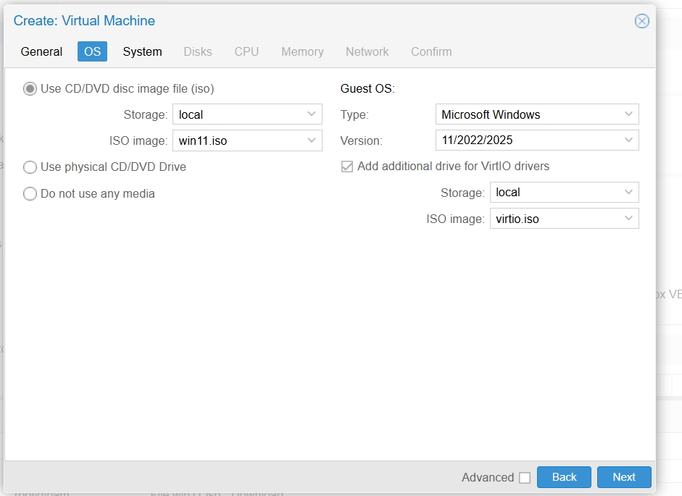The height and width of the screenshot is (496, 682).
Task: Expand the Guest OS Type dropdown
Action: [x=628, y=114]
